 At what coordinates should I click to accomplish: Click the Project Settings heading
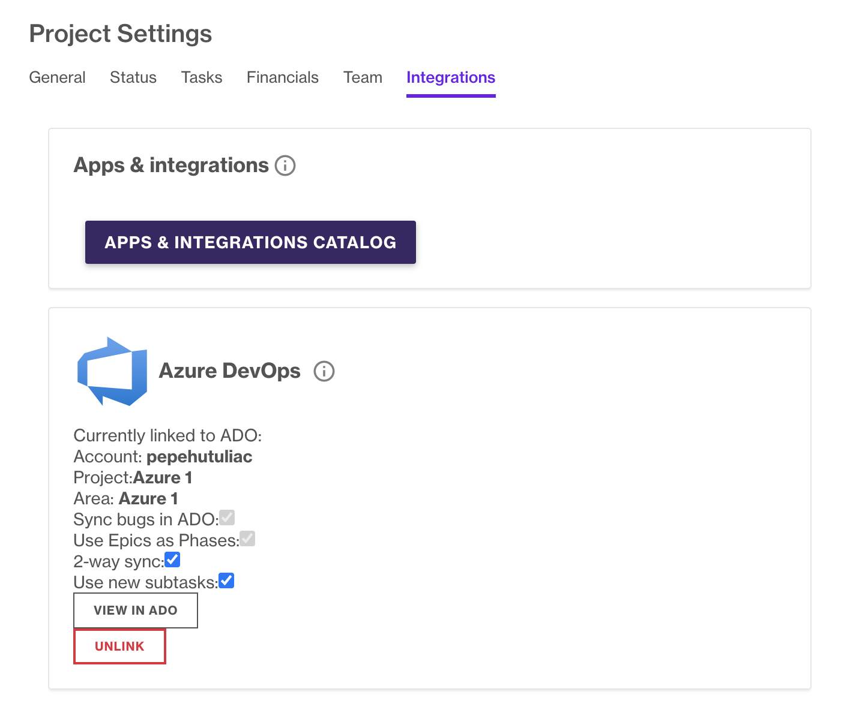(120, 34)
